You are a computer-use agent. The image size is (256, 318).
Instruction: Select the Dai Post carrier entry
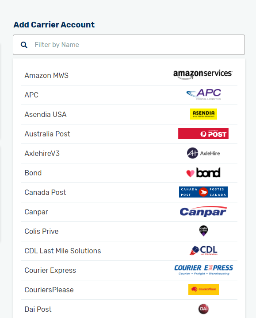(x=38, y=309)
